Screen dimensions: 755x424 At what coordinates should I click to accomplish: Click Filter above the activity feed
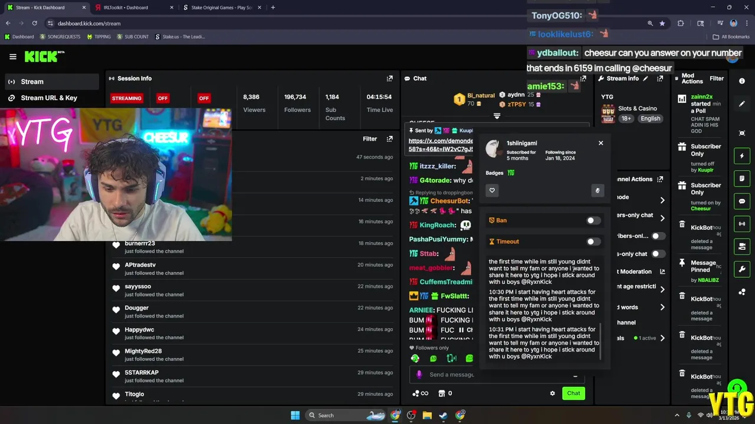370,139
